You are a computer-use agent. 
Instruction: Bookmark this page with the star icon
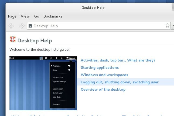tap(168, 26)
